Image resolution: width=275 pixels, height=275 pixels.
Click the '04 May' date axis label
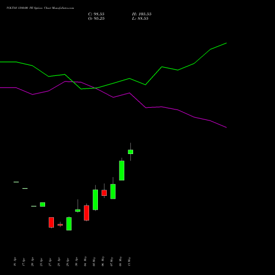[85, 261]
